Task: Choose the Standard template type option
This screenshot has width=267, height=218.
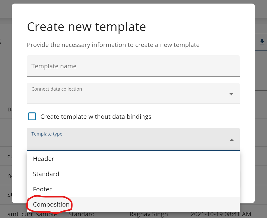Action: click(x=46, y=174)
